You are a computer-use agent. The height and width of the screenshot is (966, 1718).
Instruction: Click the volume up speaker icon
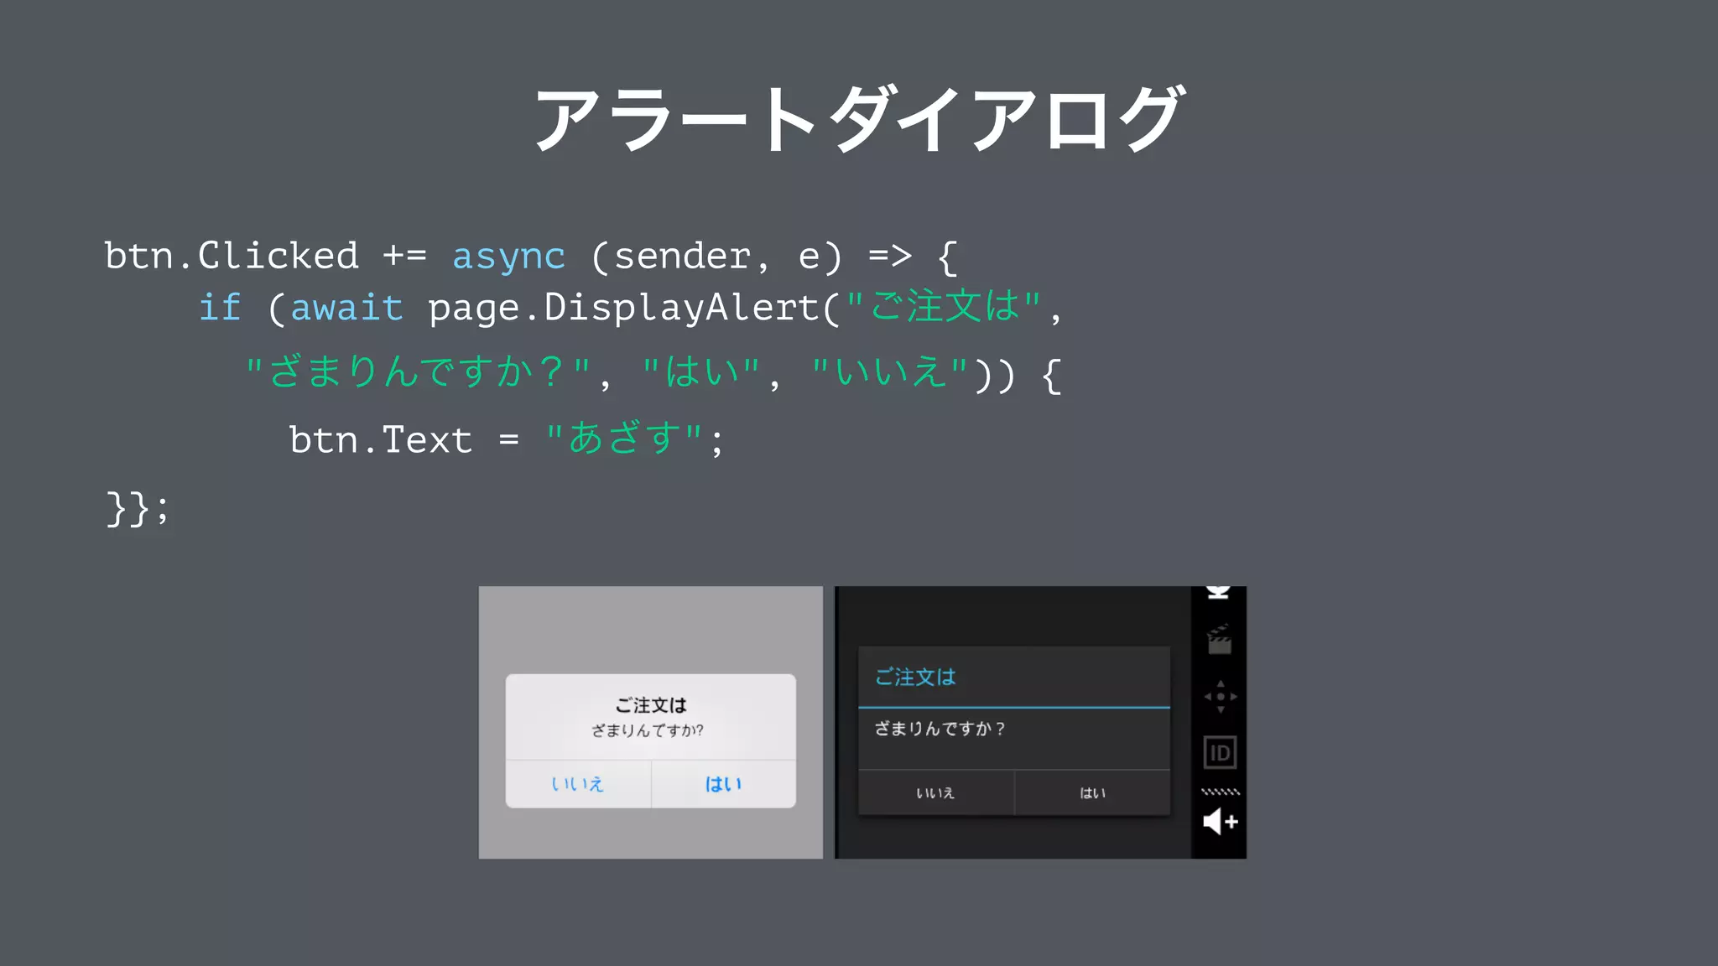click(1221, 822)
